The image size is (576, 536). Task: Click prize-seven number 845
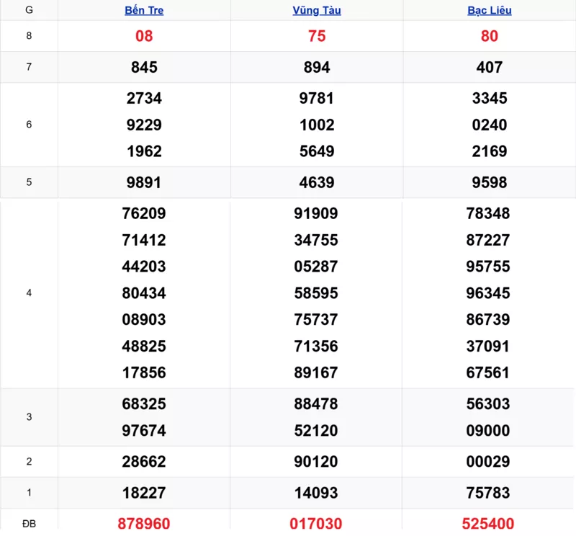click(144, 67)
